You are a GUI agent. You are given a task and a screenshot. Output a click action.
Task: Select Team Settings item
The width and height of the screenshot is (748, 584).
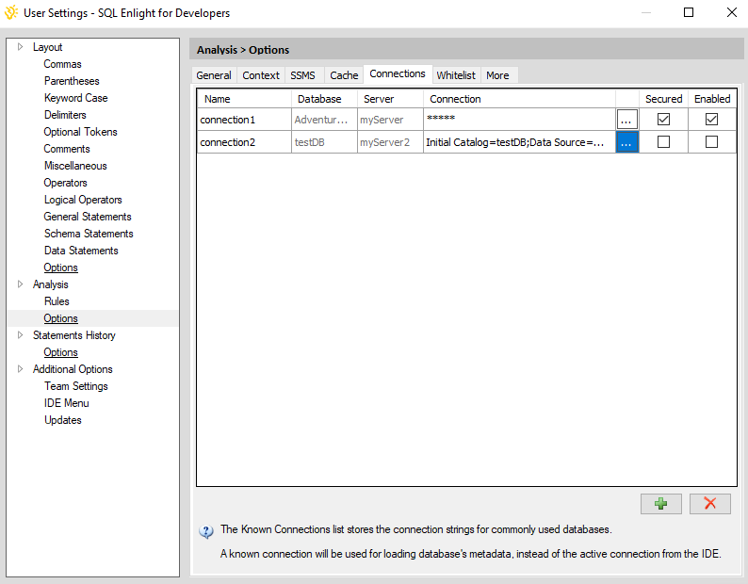point(76,386)
